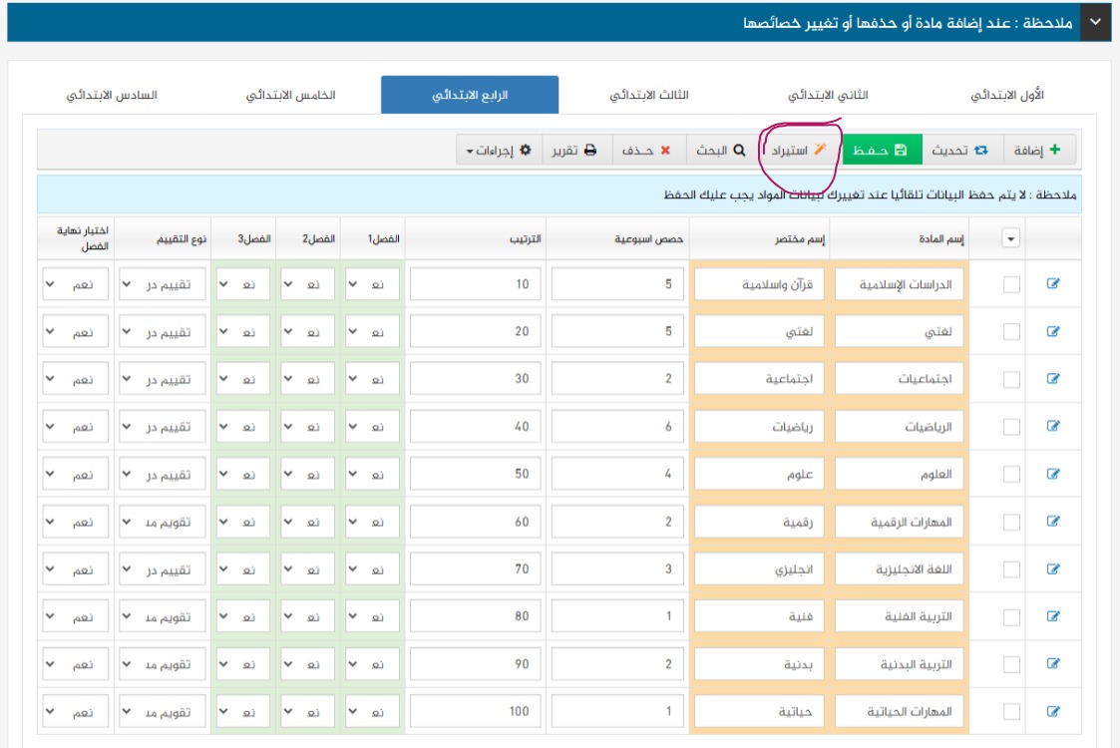The image size is (1120, 748).
Task: Click edit icon for the الرياضيات row
Action: pyautogui.click(x=1053, y=426)
